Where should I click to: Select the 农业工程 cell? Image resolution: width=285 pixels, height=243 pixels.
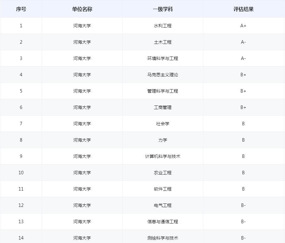pos(163,172)
